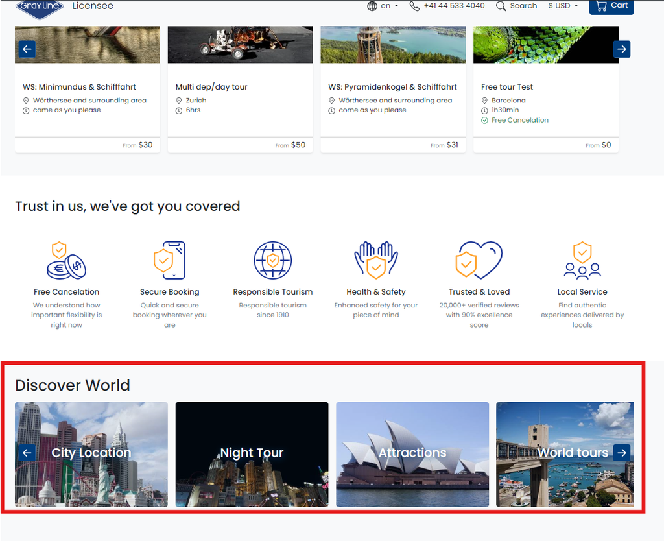Click 'Enhanced safety for your piece of mind' text

click(376, 310)
